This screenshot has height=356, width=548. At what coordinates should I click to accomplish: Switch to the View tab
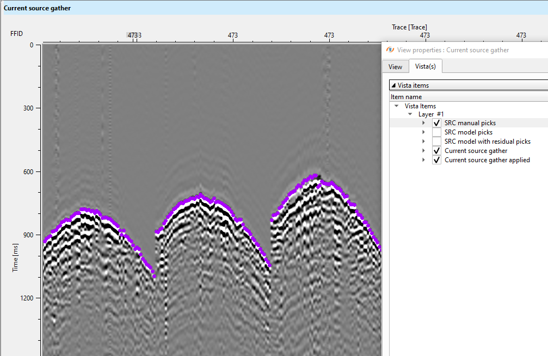[396, 67]
